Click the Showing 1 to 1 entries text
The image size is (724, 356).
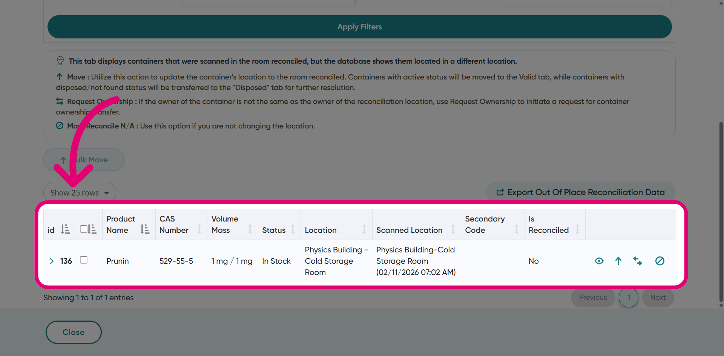pyautogui.click(x=89, y=298)
